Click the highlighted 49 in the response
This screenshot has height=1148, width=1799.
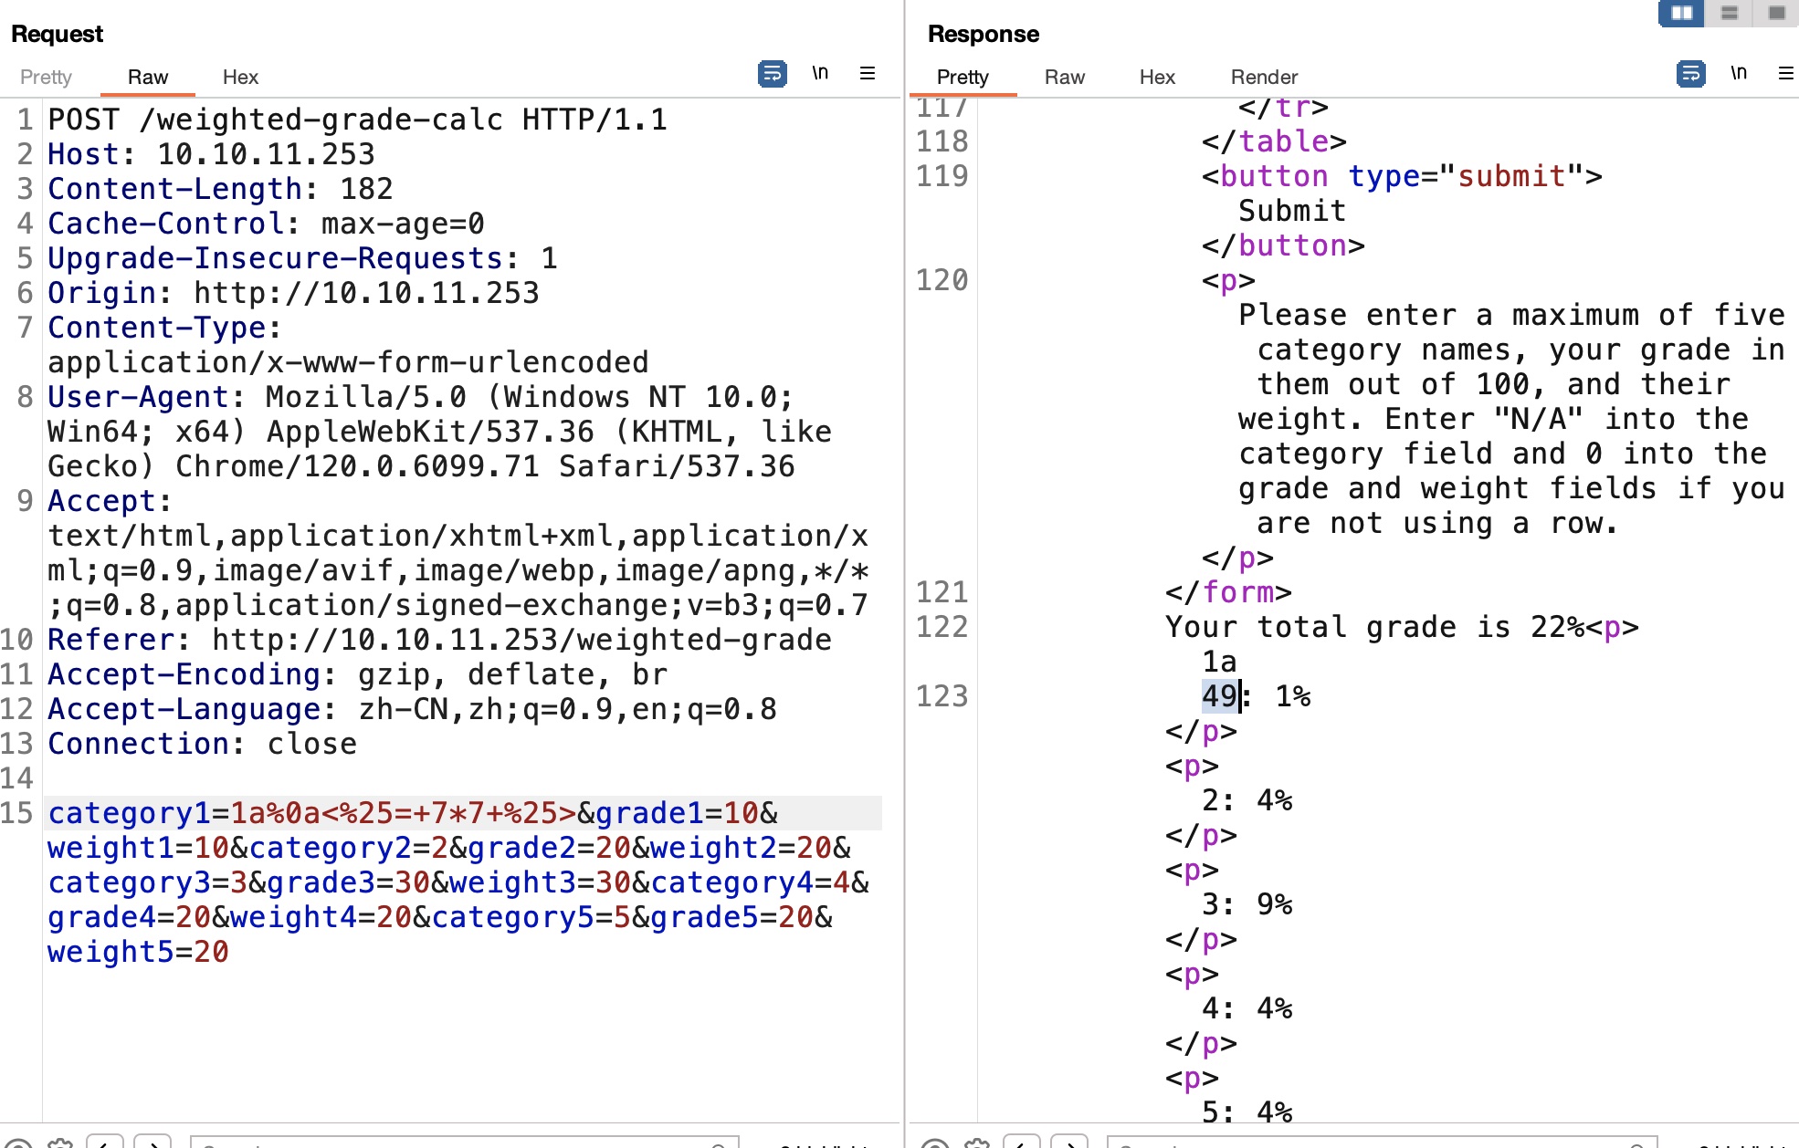click(x=1219, y=696)
